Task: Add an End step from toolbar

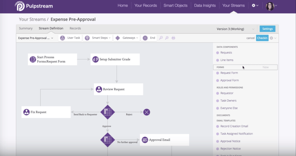Action: click(149, 38)
